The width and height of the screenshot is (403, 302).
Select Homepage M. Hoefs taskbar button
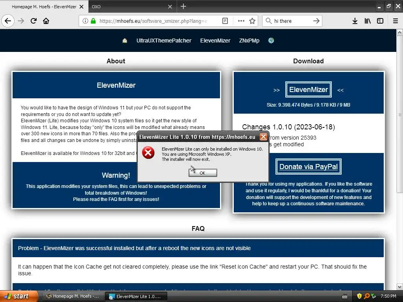point(72,296)
